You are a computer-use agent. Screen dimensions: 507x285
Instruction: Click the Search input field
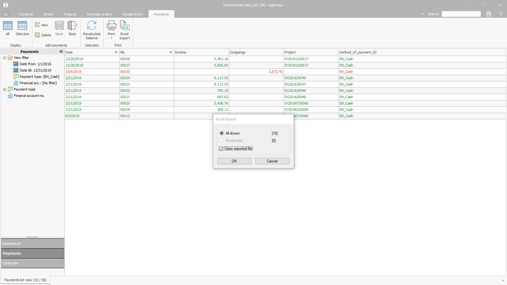[461, 14]
